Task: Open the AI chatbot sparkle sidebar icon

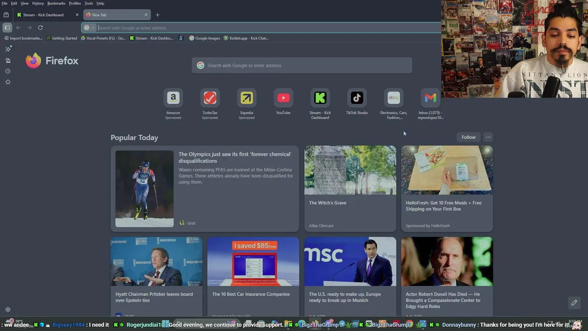Action: [x=8, y=49]
